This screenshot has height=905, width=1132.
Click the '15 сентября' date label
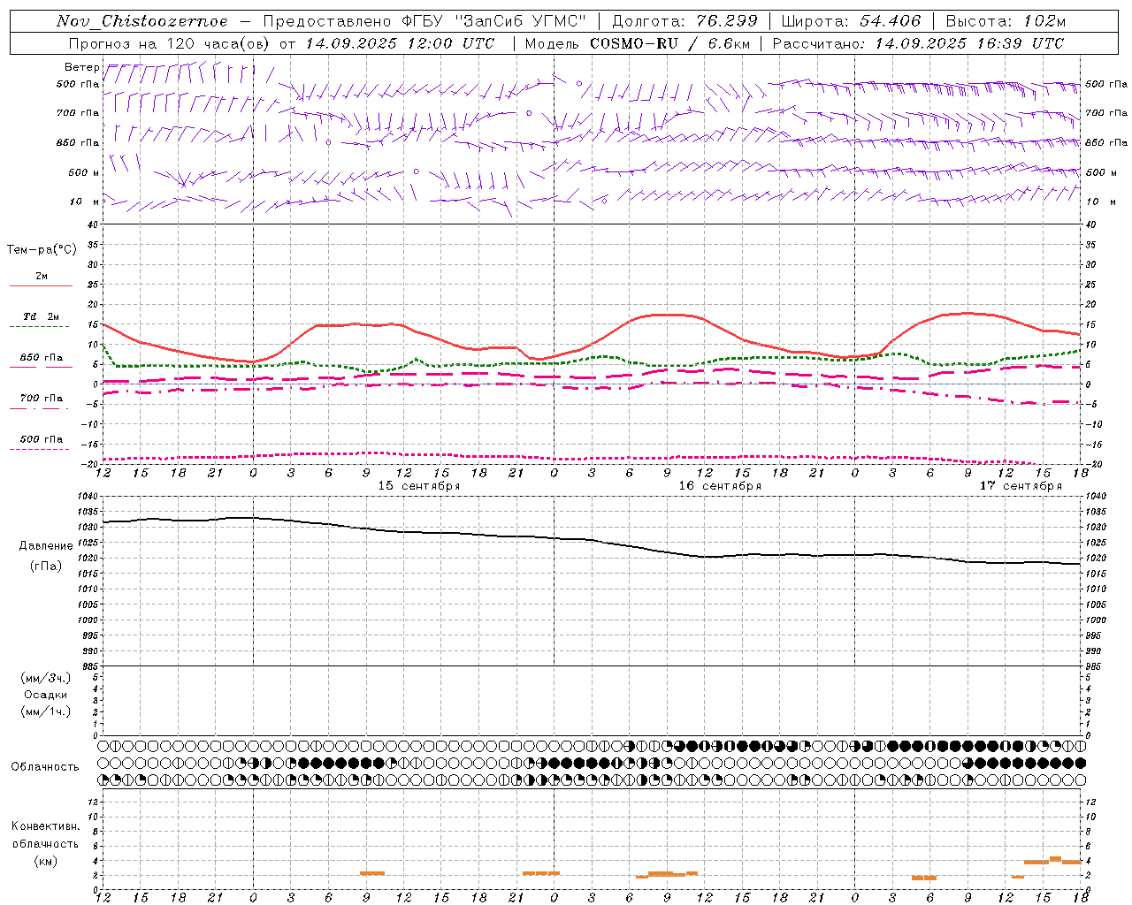tap(419, 486)
